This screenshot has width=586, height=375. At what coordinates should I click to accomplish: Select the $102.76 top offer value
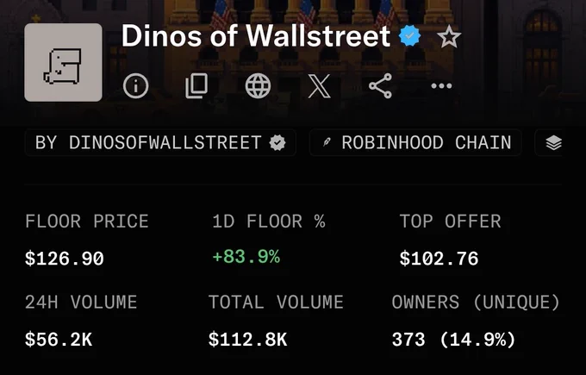[439, 259]
